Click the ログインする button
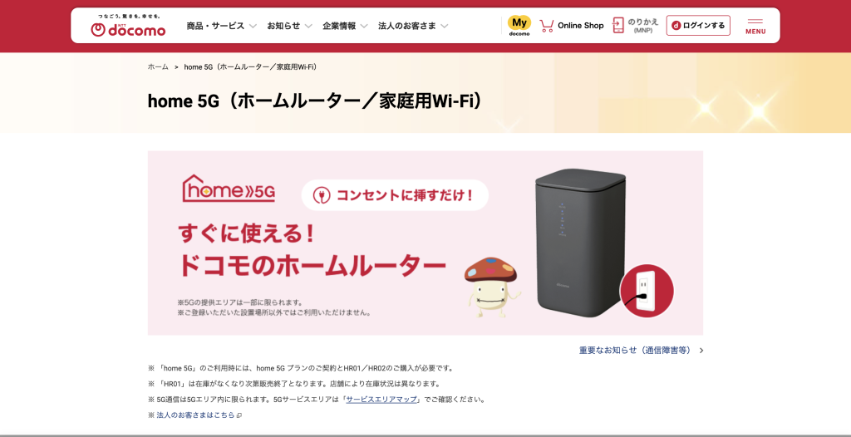The height and width of the screenshot is (437, 851). coord(698,26)
